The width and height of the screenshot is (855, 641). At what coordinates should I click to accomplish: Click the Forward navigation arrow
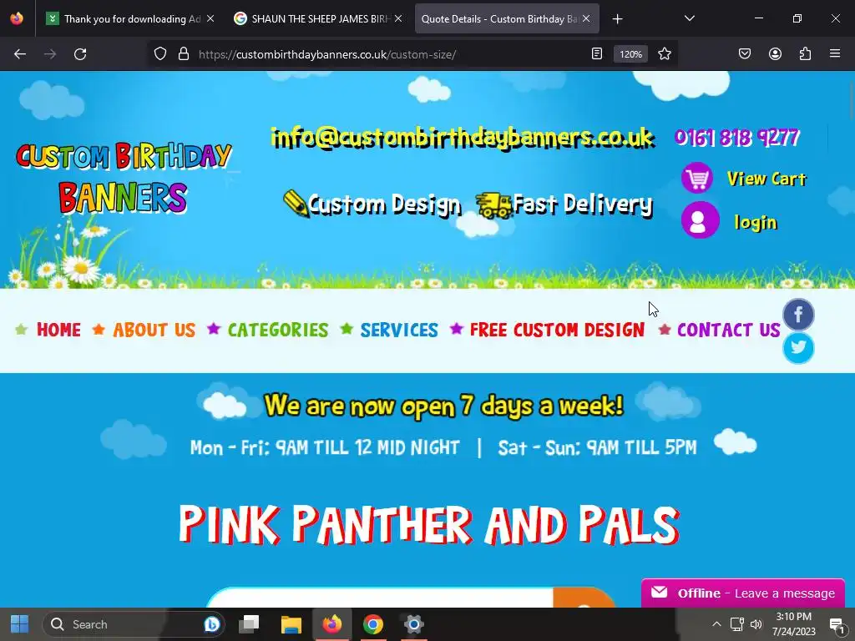(x=50, y=54)
